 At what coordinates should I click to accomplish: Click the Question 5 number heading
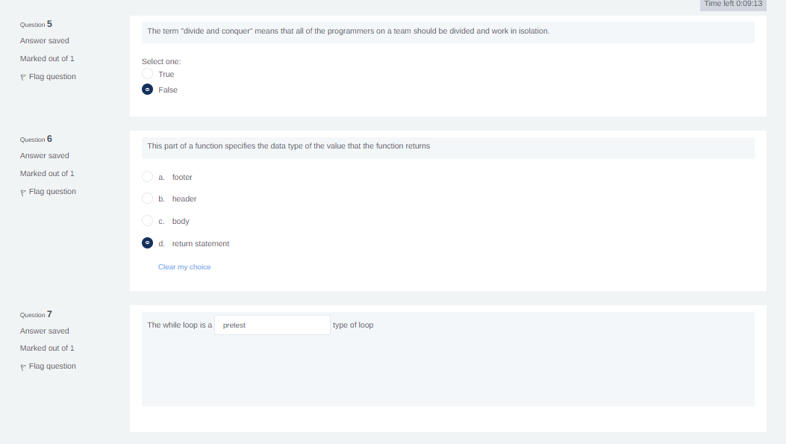click(36, 24)
